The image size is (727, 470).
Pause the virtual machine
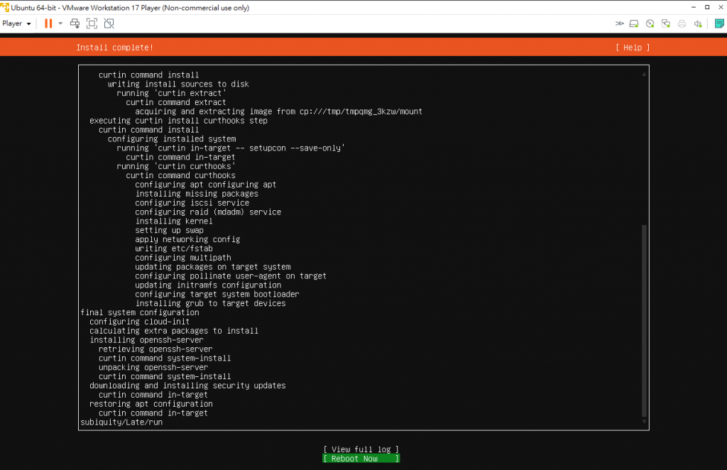[48, 23]
